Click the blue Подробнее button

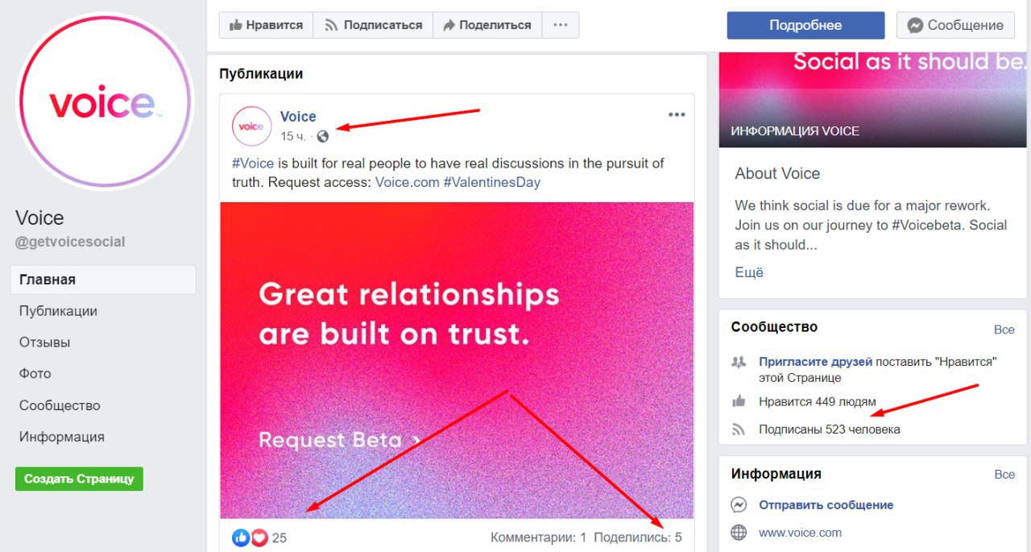(805, 25)
